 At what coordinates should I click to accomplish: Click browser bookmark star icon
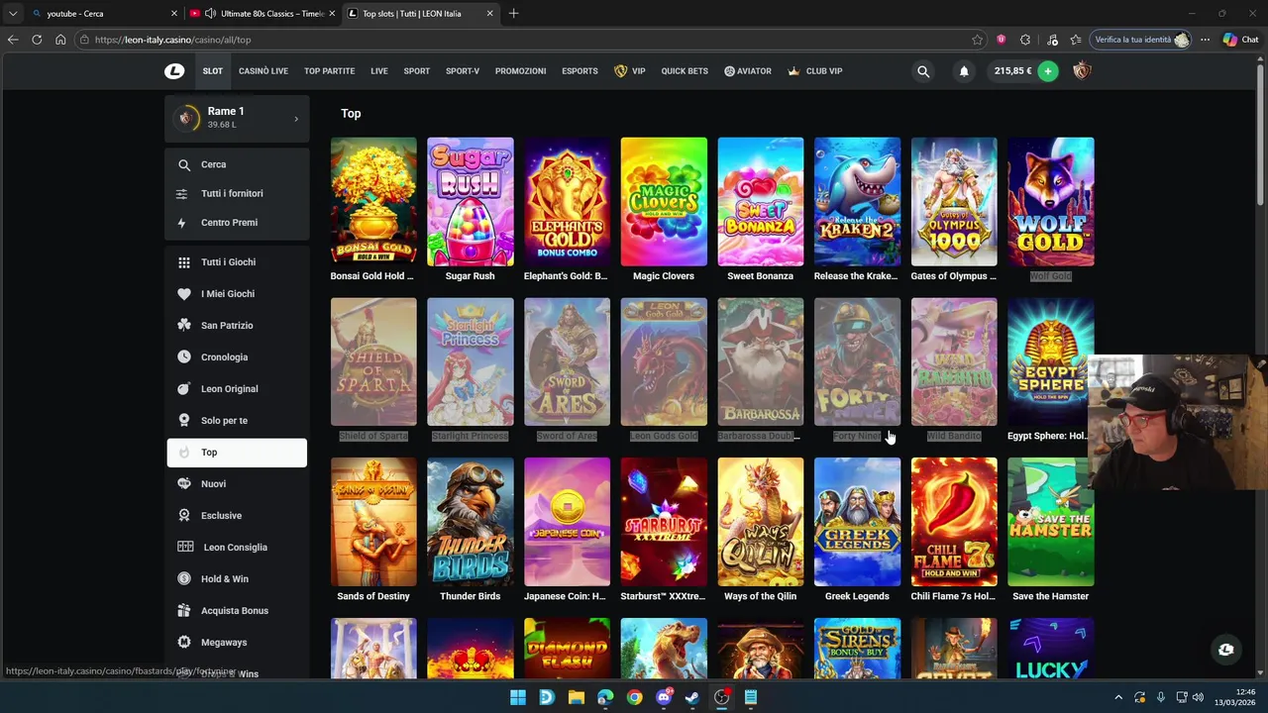tap(977, 40)
